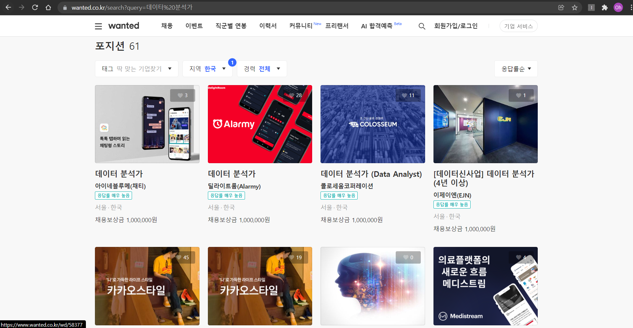
Task: Open 데이터 분석가 (Data Analyst) posting title
Action: (371, 174)
